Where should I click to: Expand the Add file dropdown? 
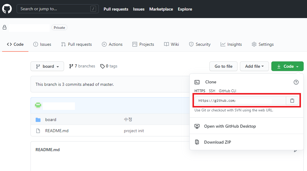[x=254, y=66]
